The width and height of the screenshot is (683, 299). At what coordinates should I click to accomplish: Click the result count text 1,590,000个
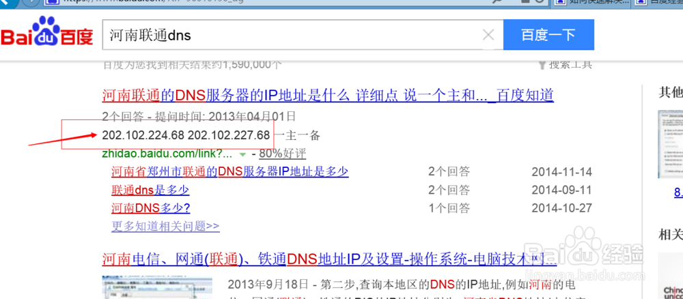pyautogui.click(x=252, y=66)
